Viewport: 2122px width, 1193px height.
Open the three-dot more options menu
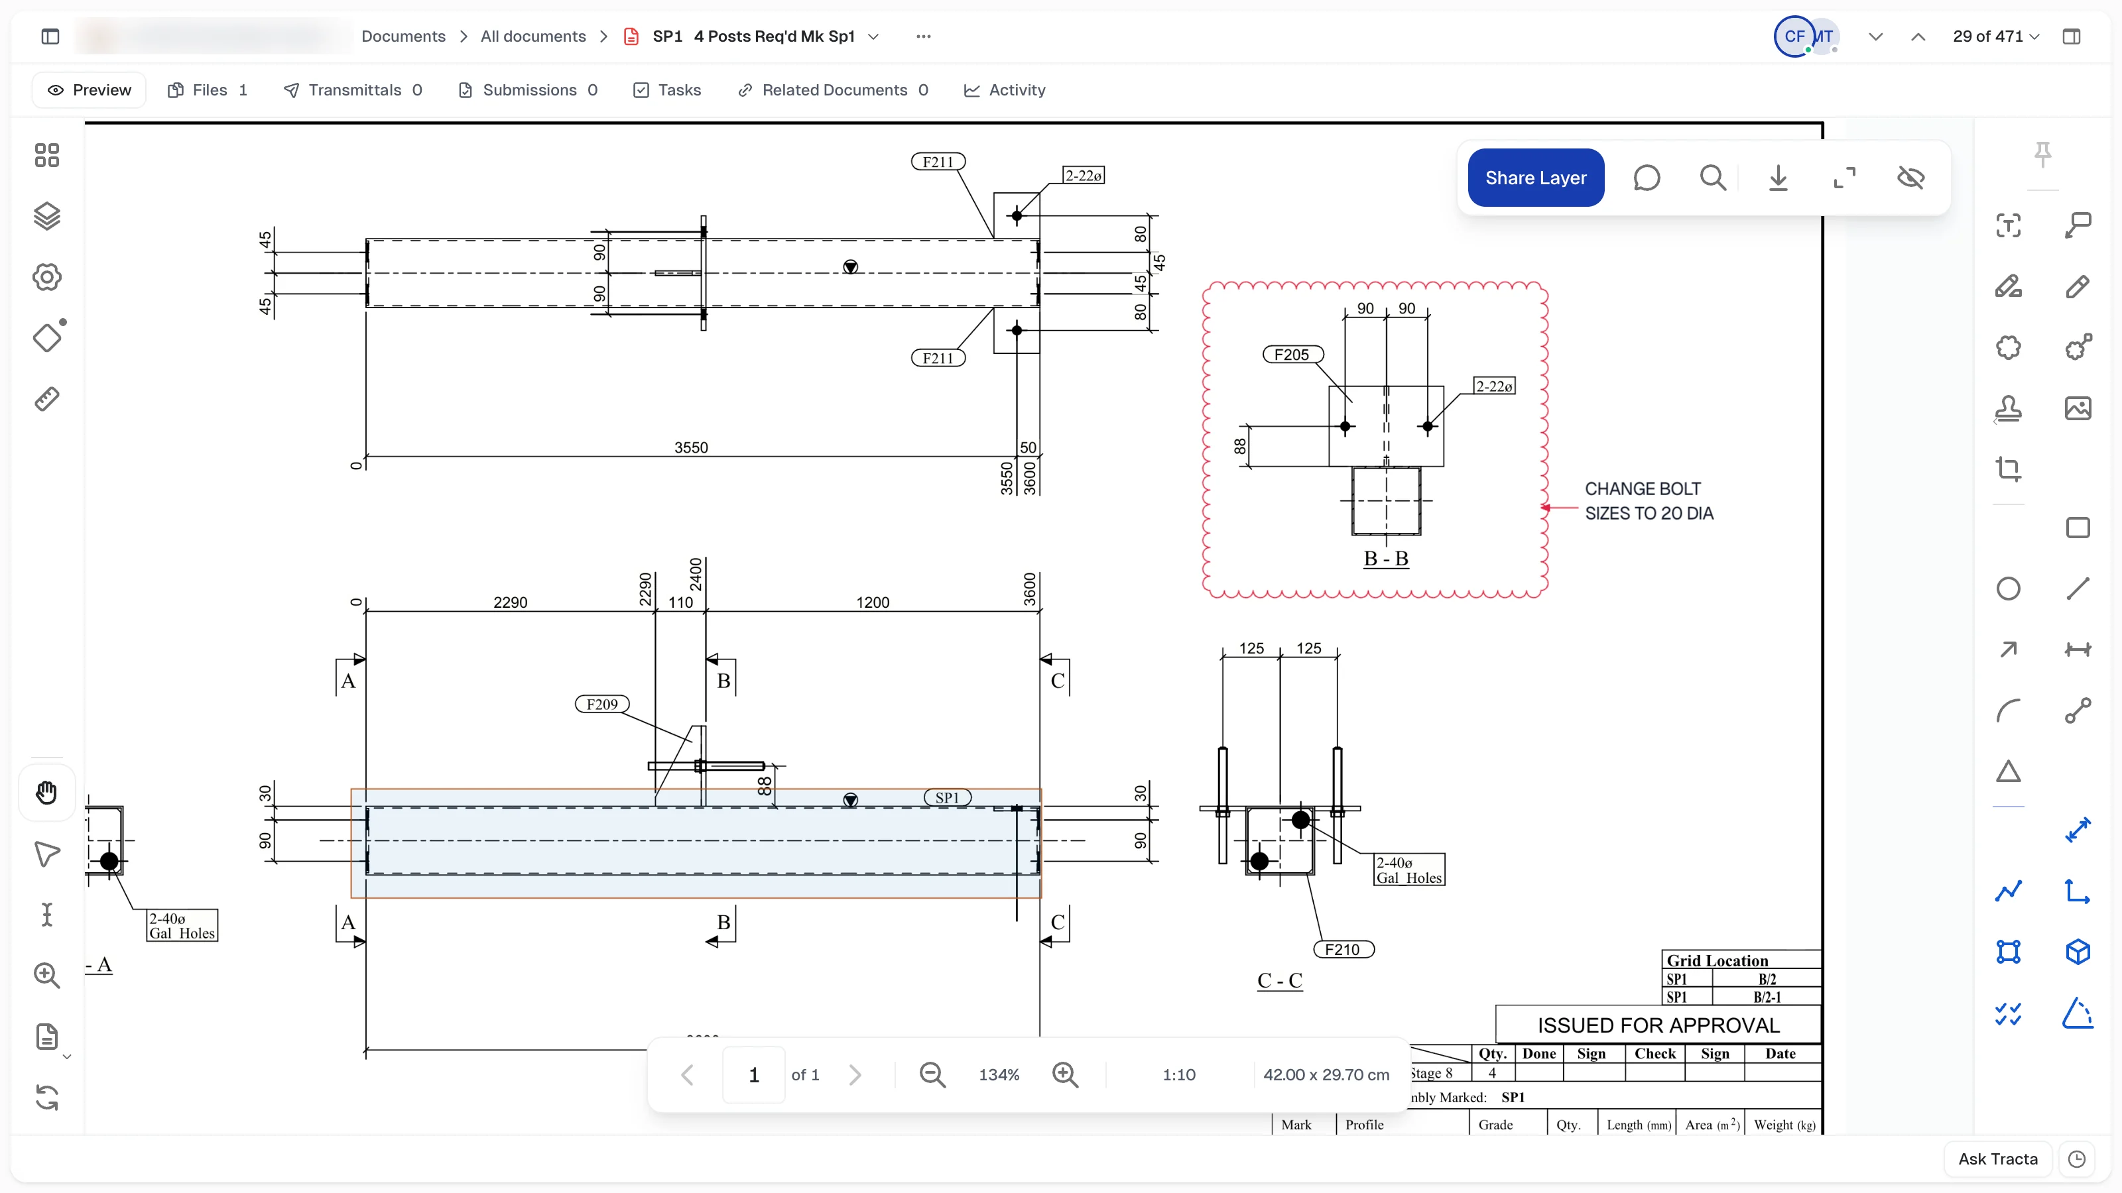[924, 36]
